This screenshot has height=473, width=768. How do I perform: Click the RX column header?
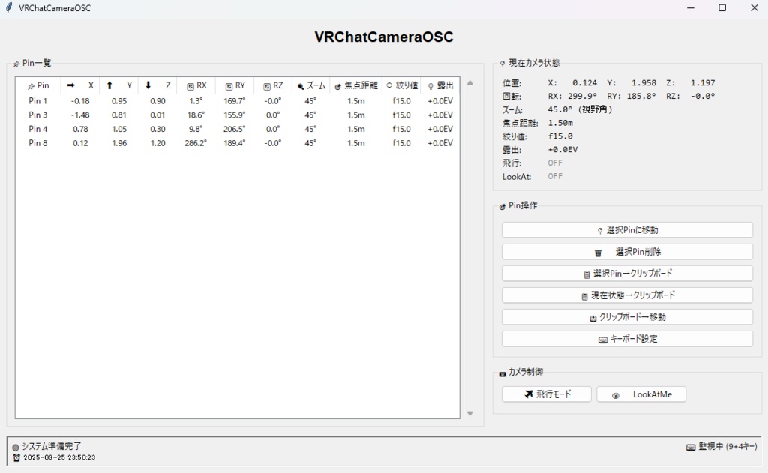point(196,85)
